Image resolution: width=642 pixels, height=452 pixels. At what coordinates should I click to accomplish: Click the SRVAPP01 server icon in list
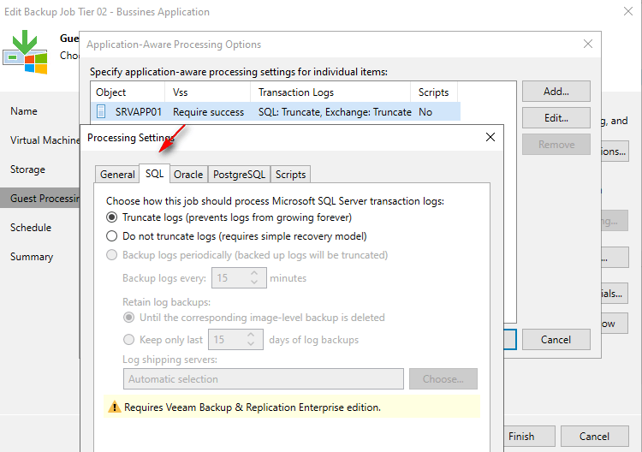(x=102, y=111)
